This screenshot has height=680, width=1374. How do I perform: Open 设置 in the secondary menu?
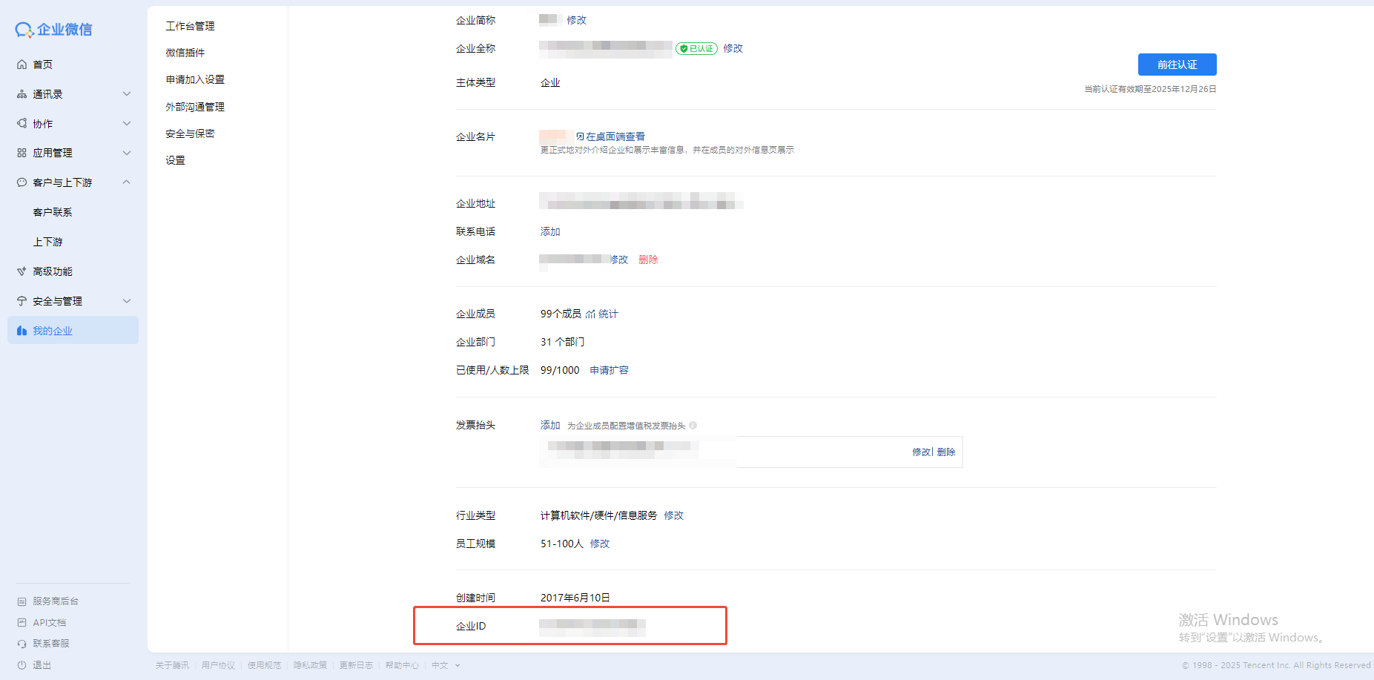tap(176, 160)
